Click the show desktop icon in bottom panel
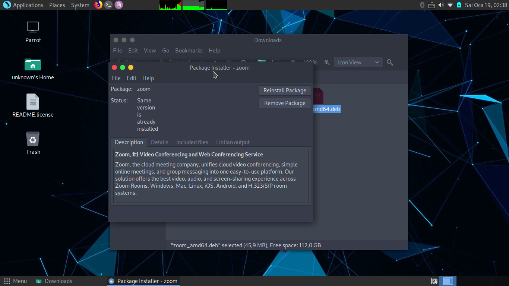The height and width of the screenshot is (286, 509). 434,281
